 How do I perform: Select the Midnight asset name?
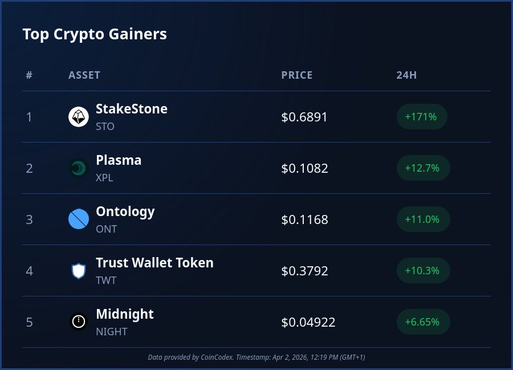125,314
